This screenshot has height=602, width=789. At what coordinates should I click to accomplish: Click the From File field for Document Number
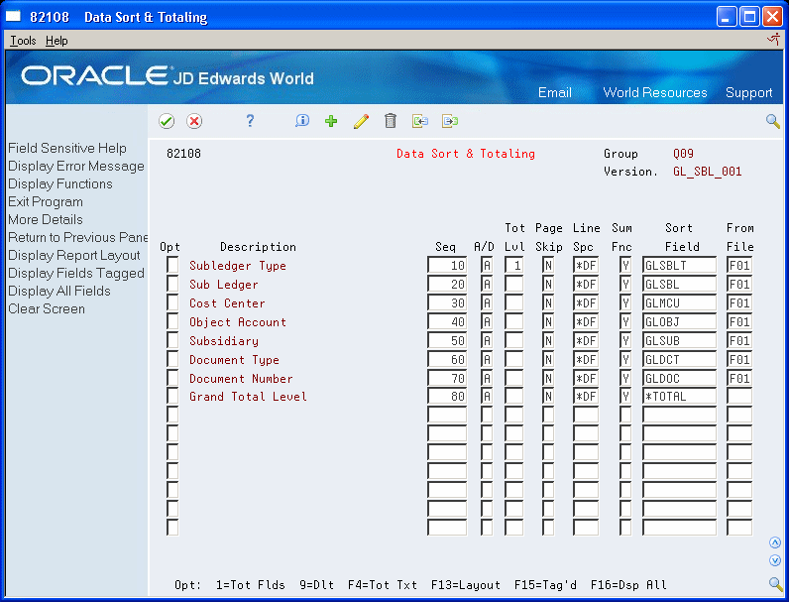739,378
